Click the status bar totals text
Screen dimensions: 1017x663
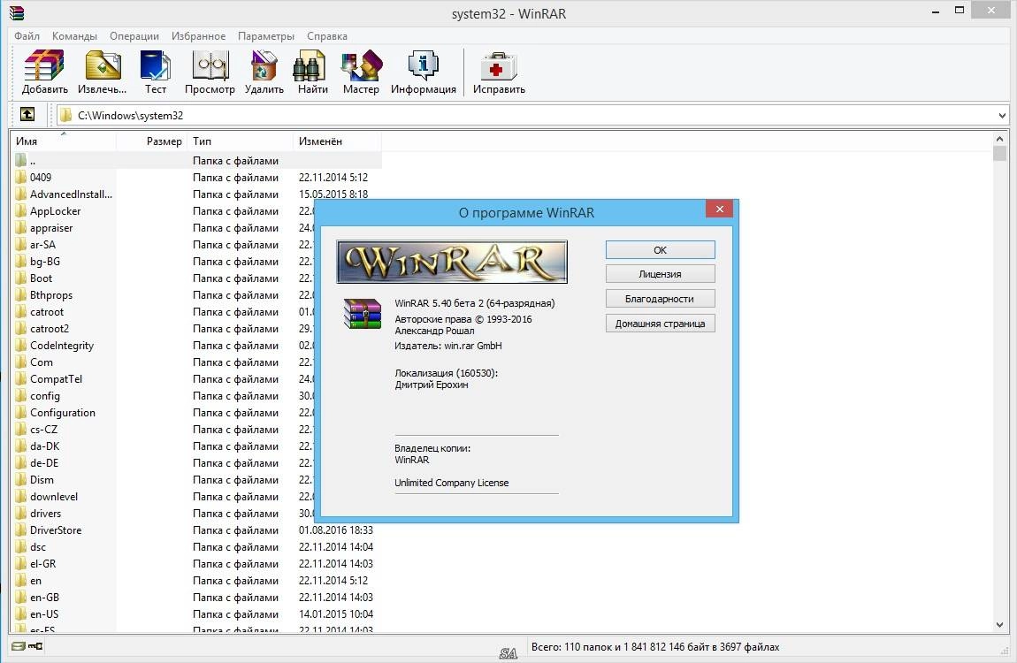[655, 647]
